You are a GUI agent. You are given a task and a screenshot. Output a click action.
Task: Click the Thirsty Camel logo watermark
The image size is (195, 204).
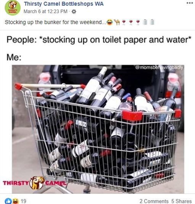(35, 183)
